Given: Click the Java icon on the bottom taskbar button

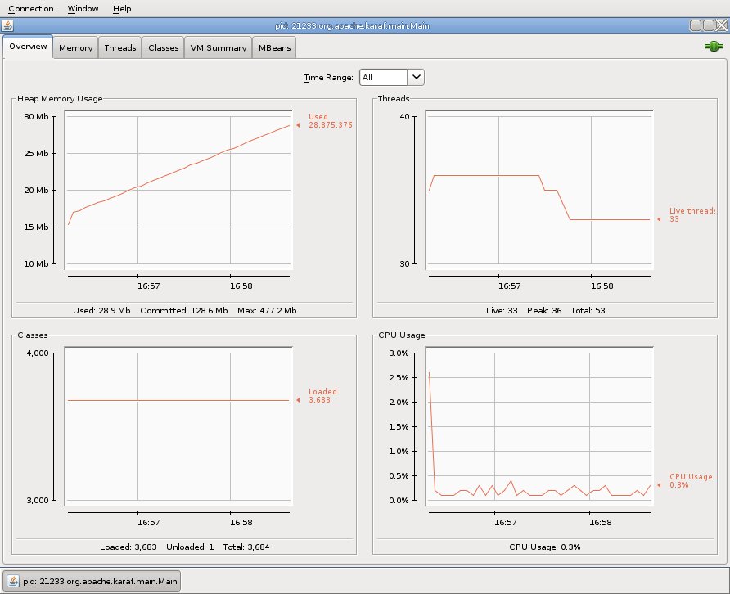Looking at the screenshot, I should click(x=11, y=581).
